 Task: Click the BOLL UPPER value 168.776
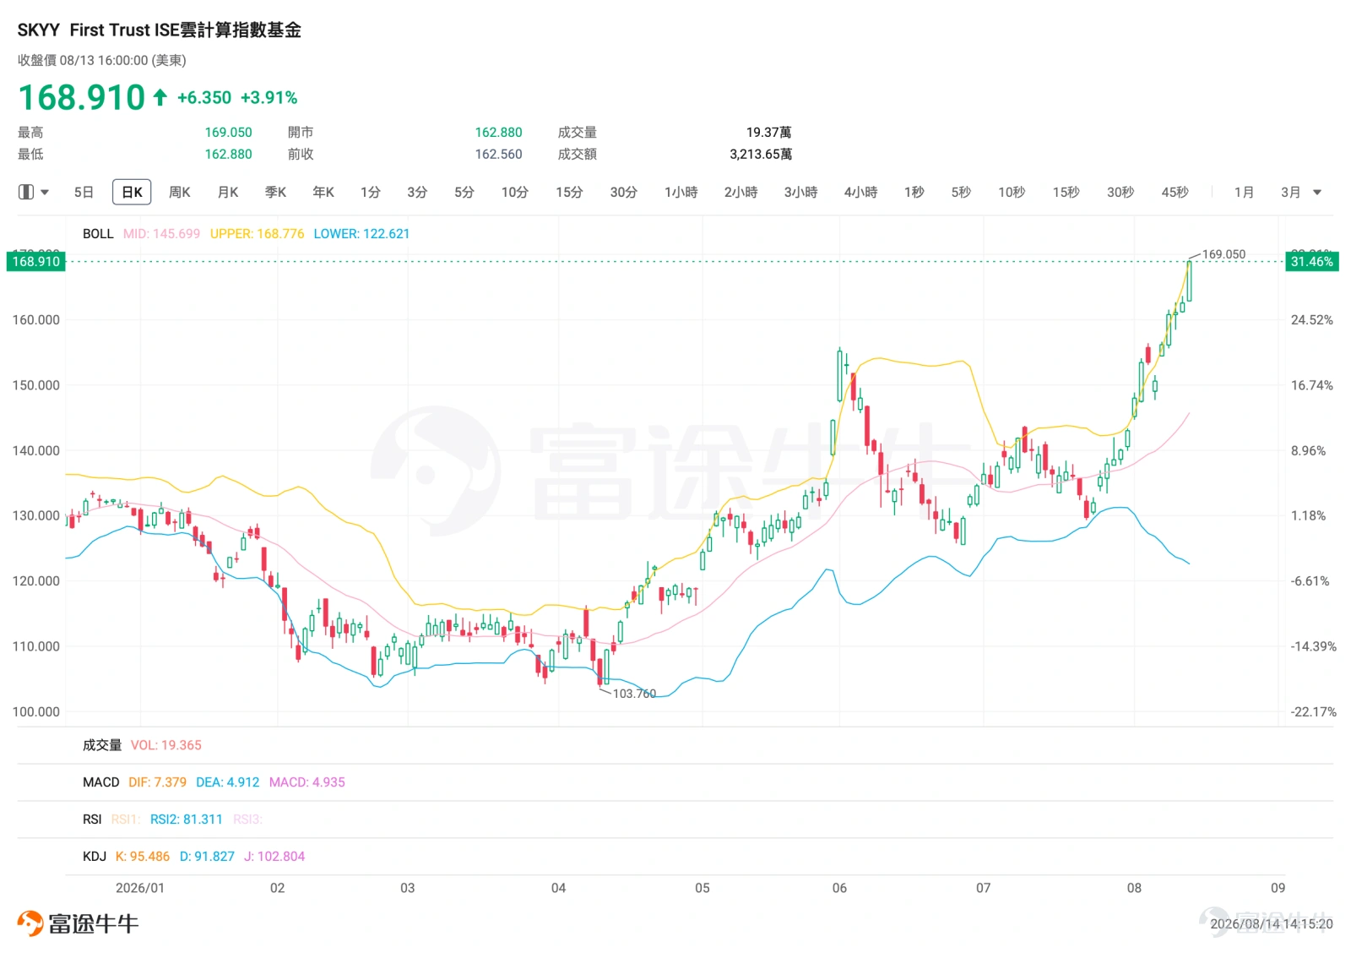click(258, 234)
